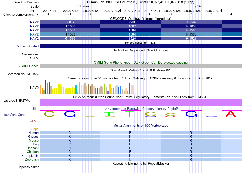Open the 100 Vert. Cons track label
This screenshot has height=173, width=242.
(14, 115)
